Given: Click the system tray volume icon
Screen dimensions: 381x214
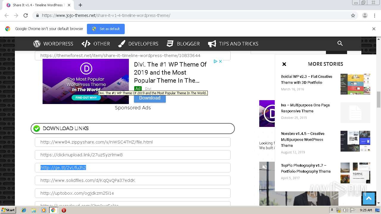Looking at the screenshot, I should coord(346,210).
